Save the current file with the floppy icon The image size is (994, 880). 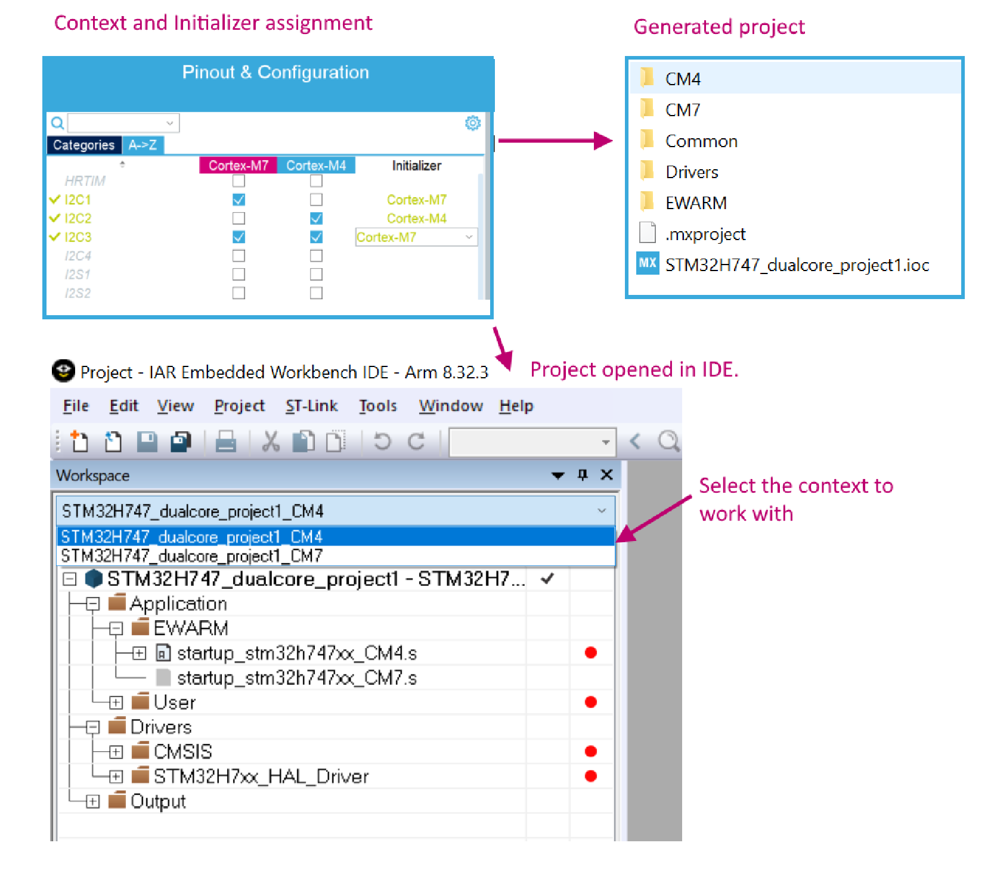point(147,441)
